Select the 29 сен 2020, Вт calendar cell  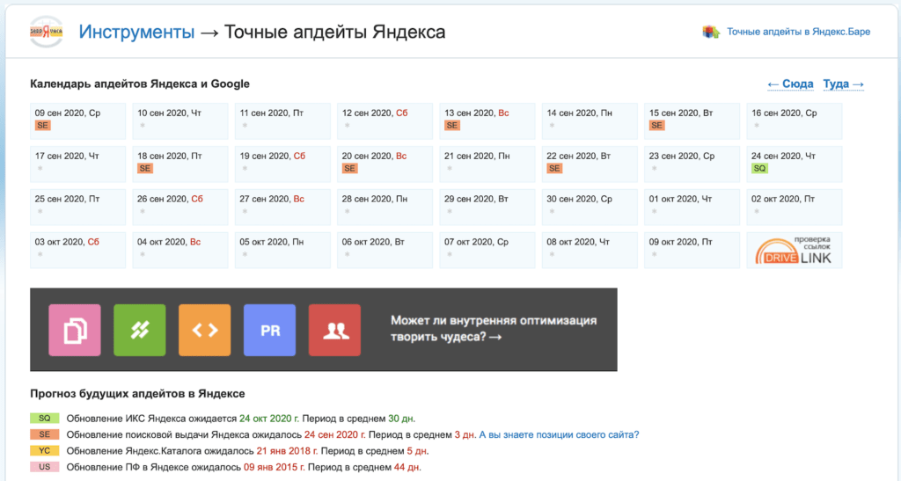pyautogui.click(x=487, y=208)
